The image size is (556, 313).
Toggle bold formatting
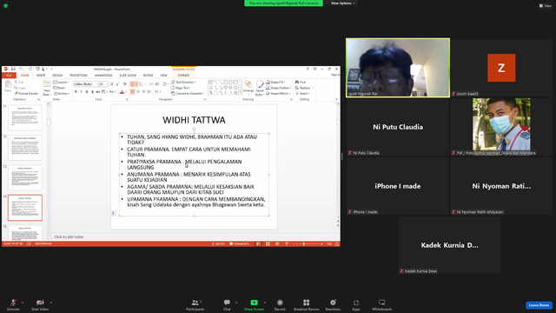pos(76,92)
